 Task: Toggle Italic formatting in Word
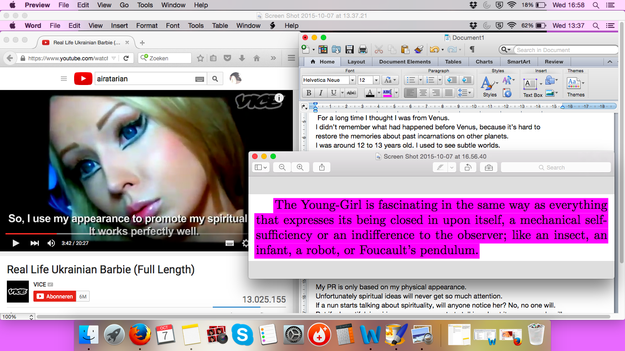[321, 93]
